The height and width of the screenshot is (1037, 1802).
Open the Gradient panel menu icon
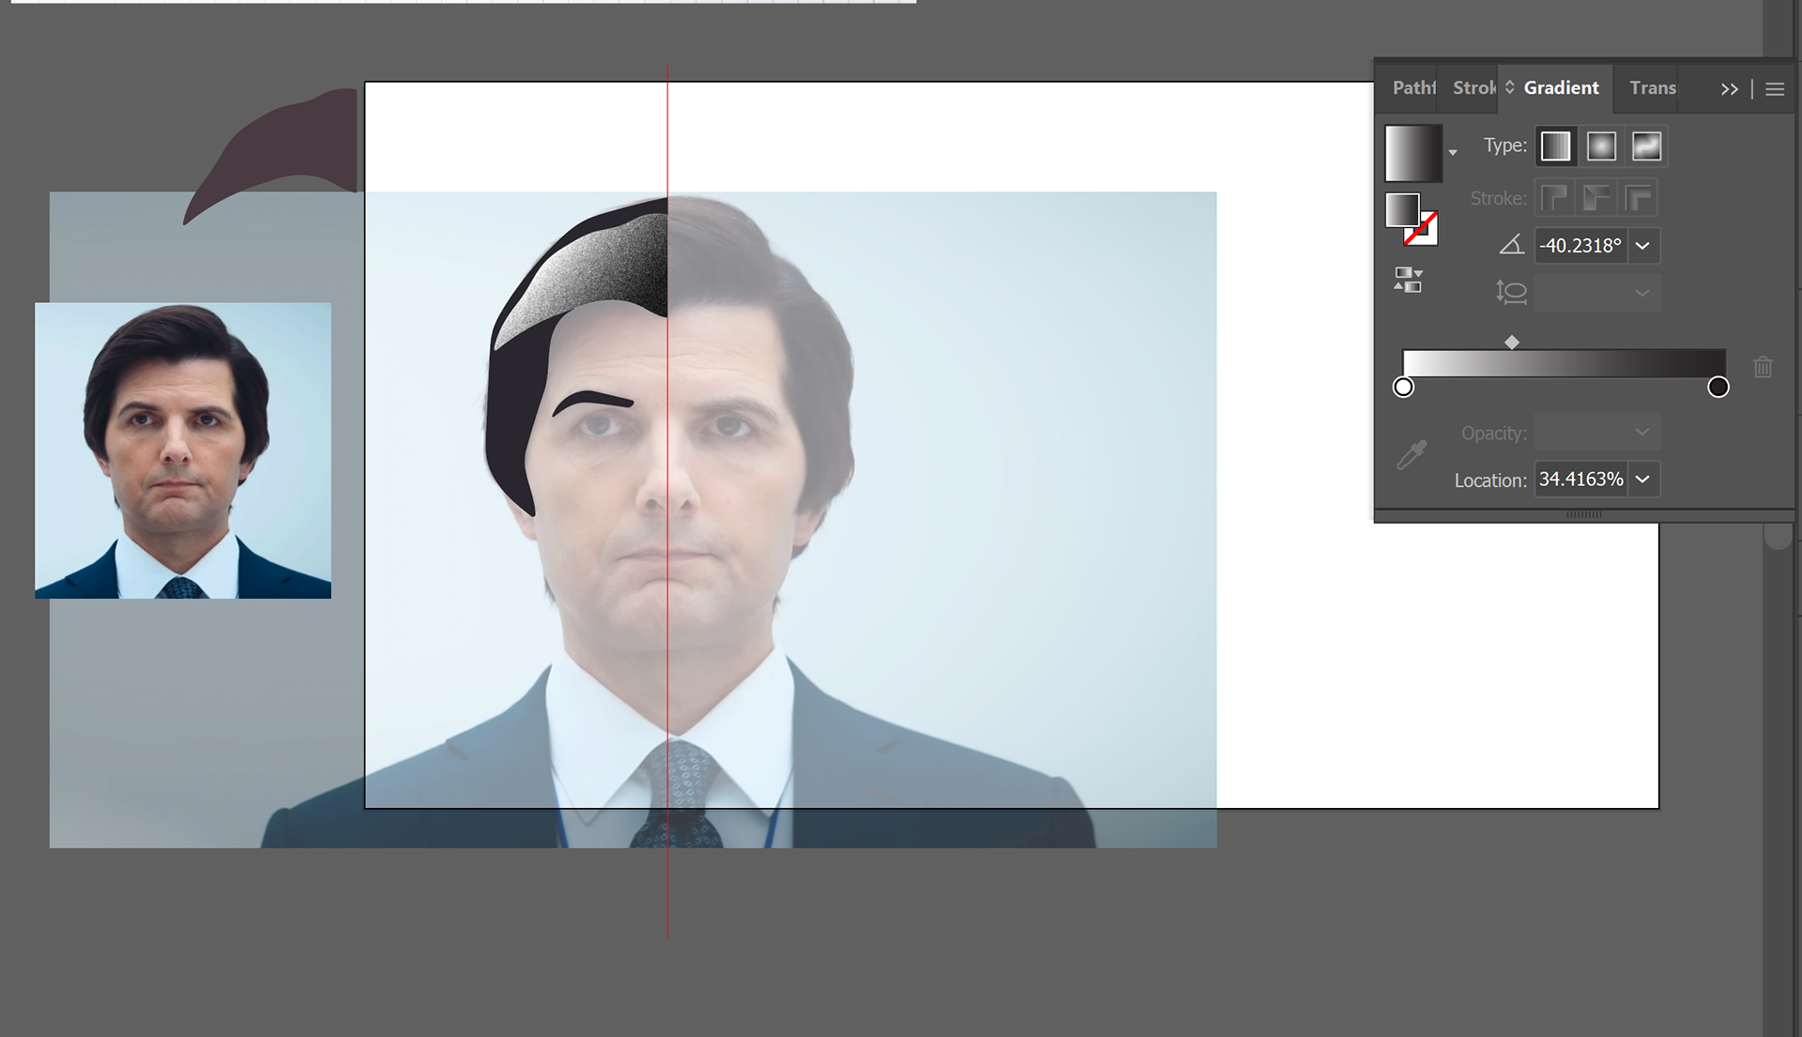(1775, 89)
